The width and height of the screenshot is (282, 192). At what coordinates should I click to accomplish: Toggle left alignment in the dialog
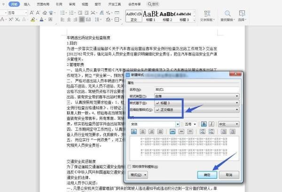[134, 132]
